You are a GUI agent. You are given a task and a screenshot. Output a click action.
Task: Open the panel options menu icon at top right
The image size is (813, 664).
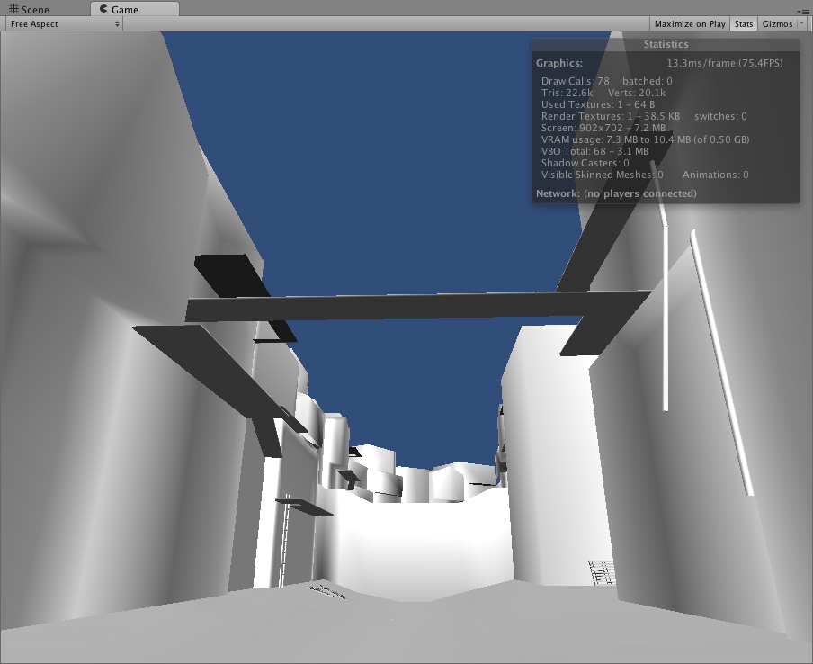(803, 9)
